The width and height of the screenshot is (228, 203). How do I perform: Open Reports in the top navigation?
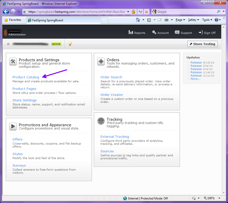point(137,33)
